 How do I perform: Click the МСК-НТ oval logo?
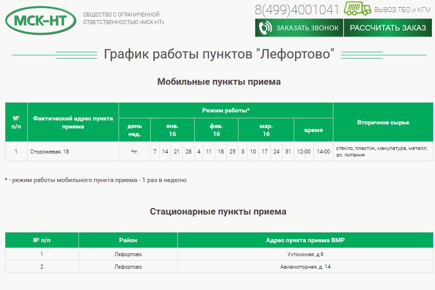click(x=41, y=20)
